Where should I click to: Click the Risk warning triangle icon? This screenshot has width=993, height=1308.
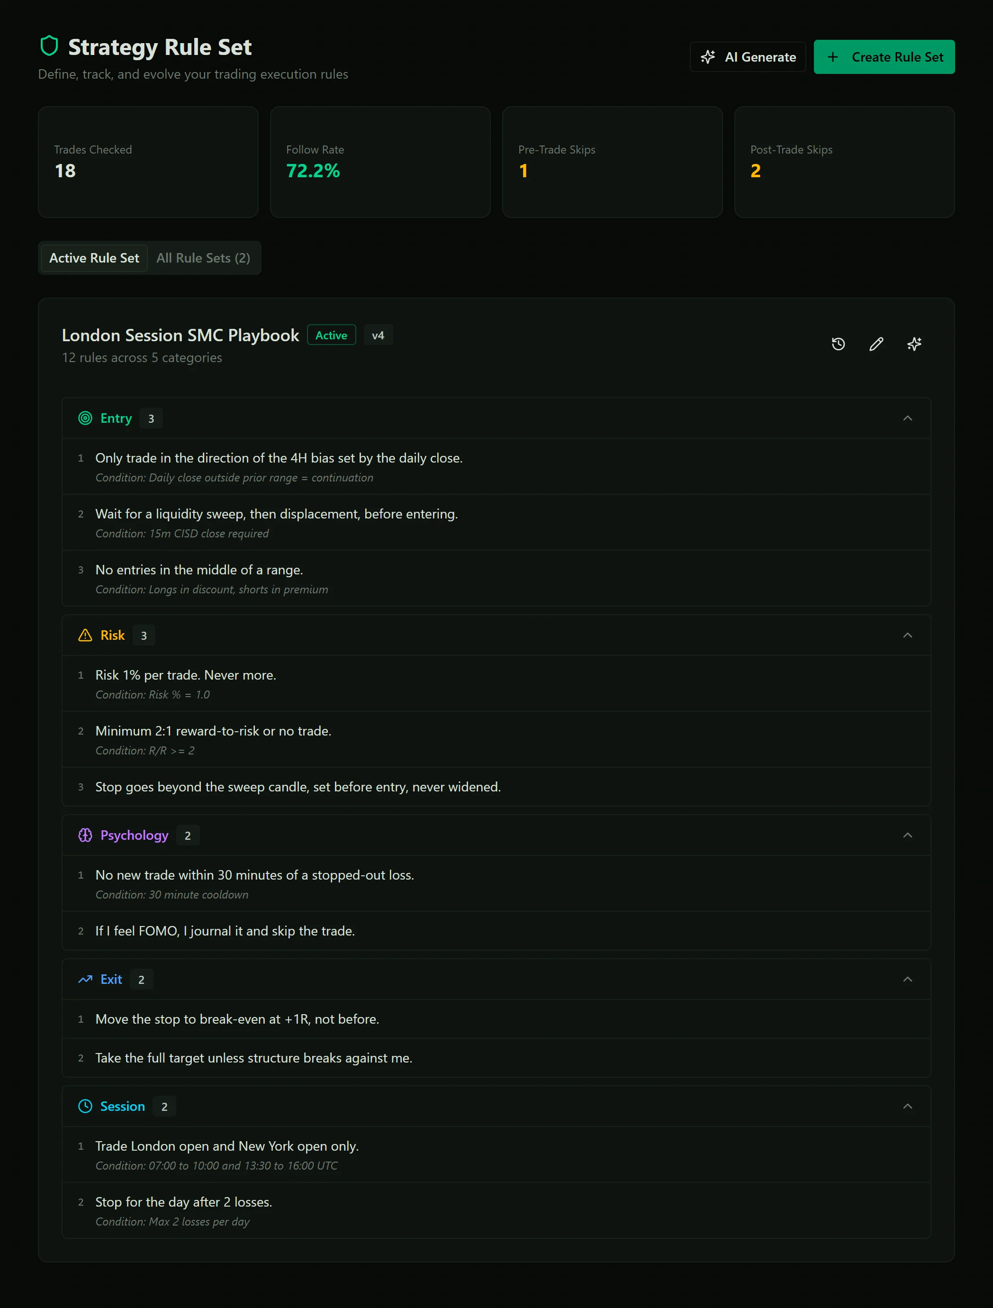point(85,635)
